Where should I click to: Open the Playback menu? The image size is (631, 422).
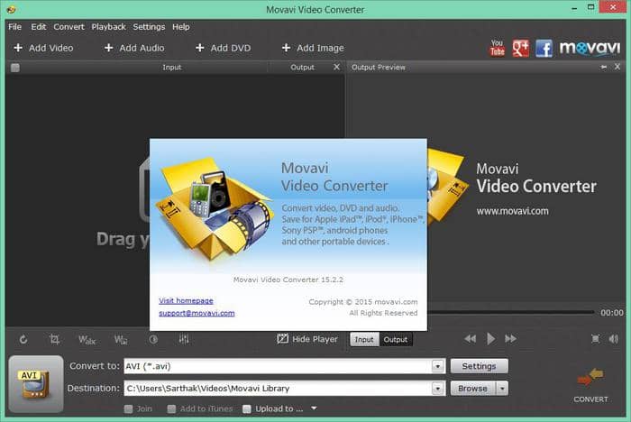(108, 27)
